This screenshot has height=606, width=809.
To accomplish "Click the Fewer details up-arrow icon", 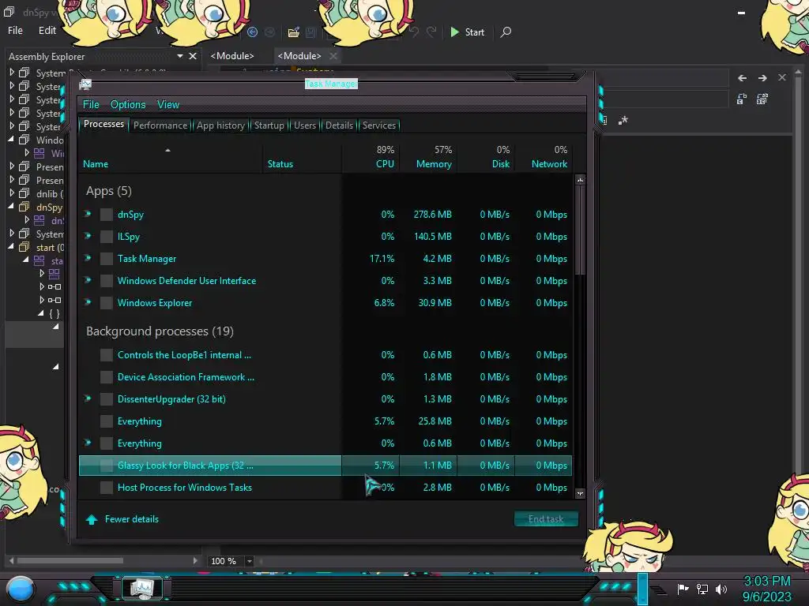I will 92,519.
